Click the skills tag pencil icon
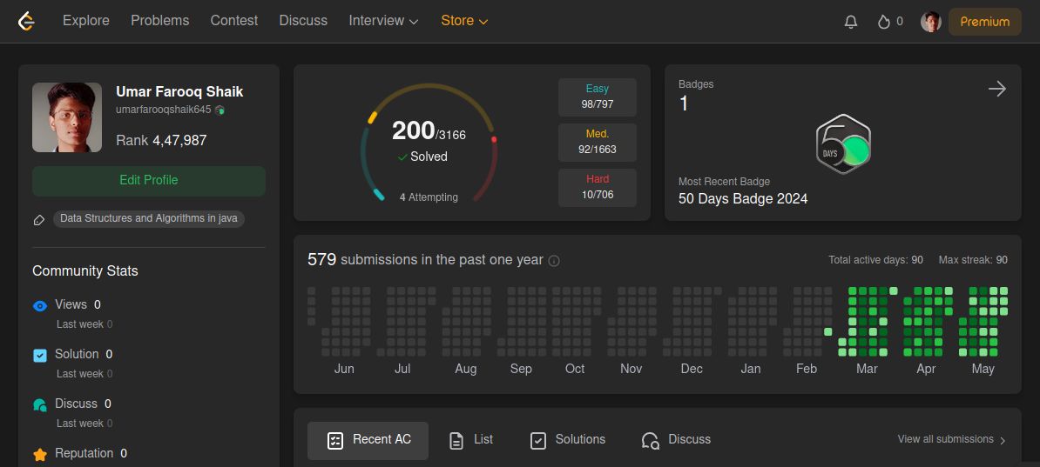This screenshot has width=1040, height=467. click(x=39, y=219)
